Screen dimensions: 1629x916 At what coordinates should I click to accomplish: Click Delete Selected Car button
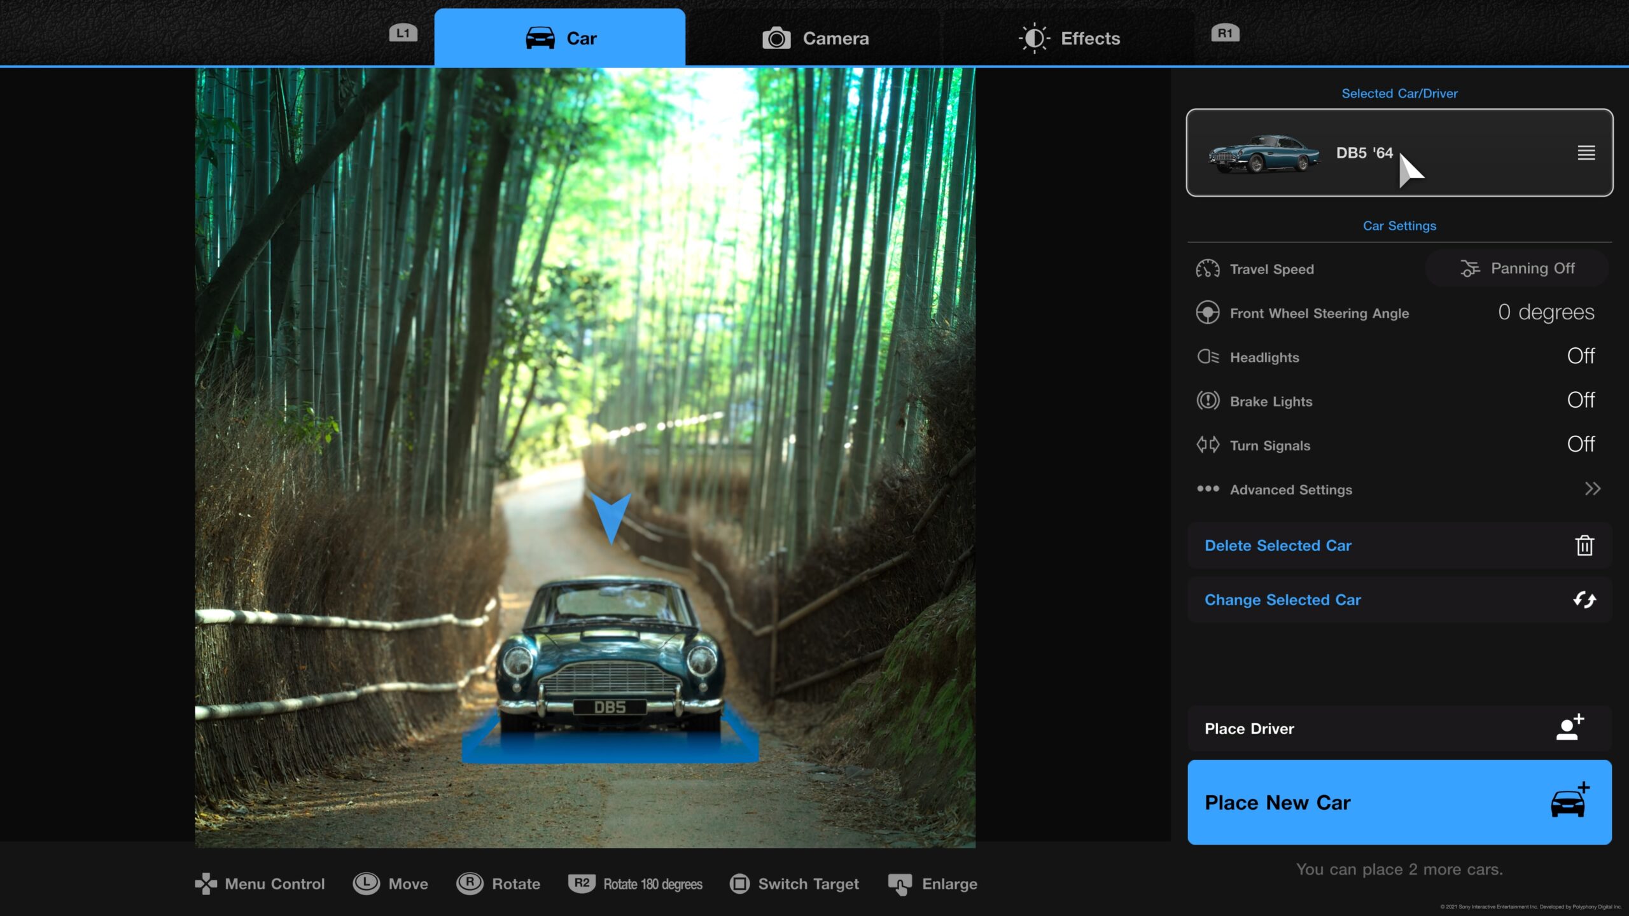tap(1399, 546)
